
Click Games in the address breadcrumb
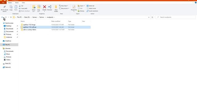click(x=34, y=17)
